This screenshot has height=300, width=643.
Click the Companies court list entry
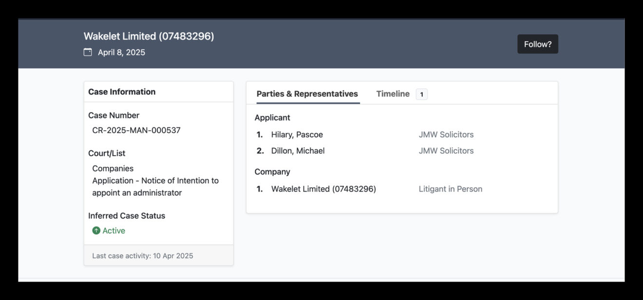point(113,168)
